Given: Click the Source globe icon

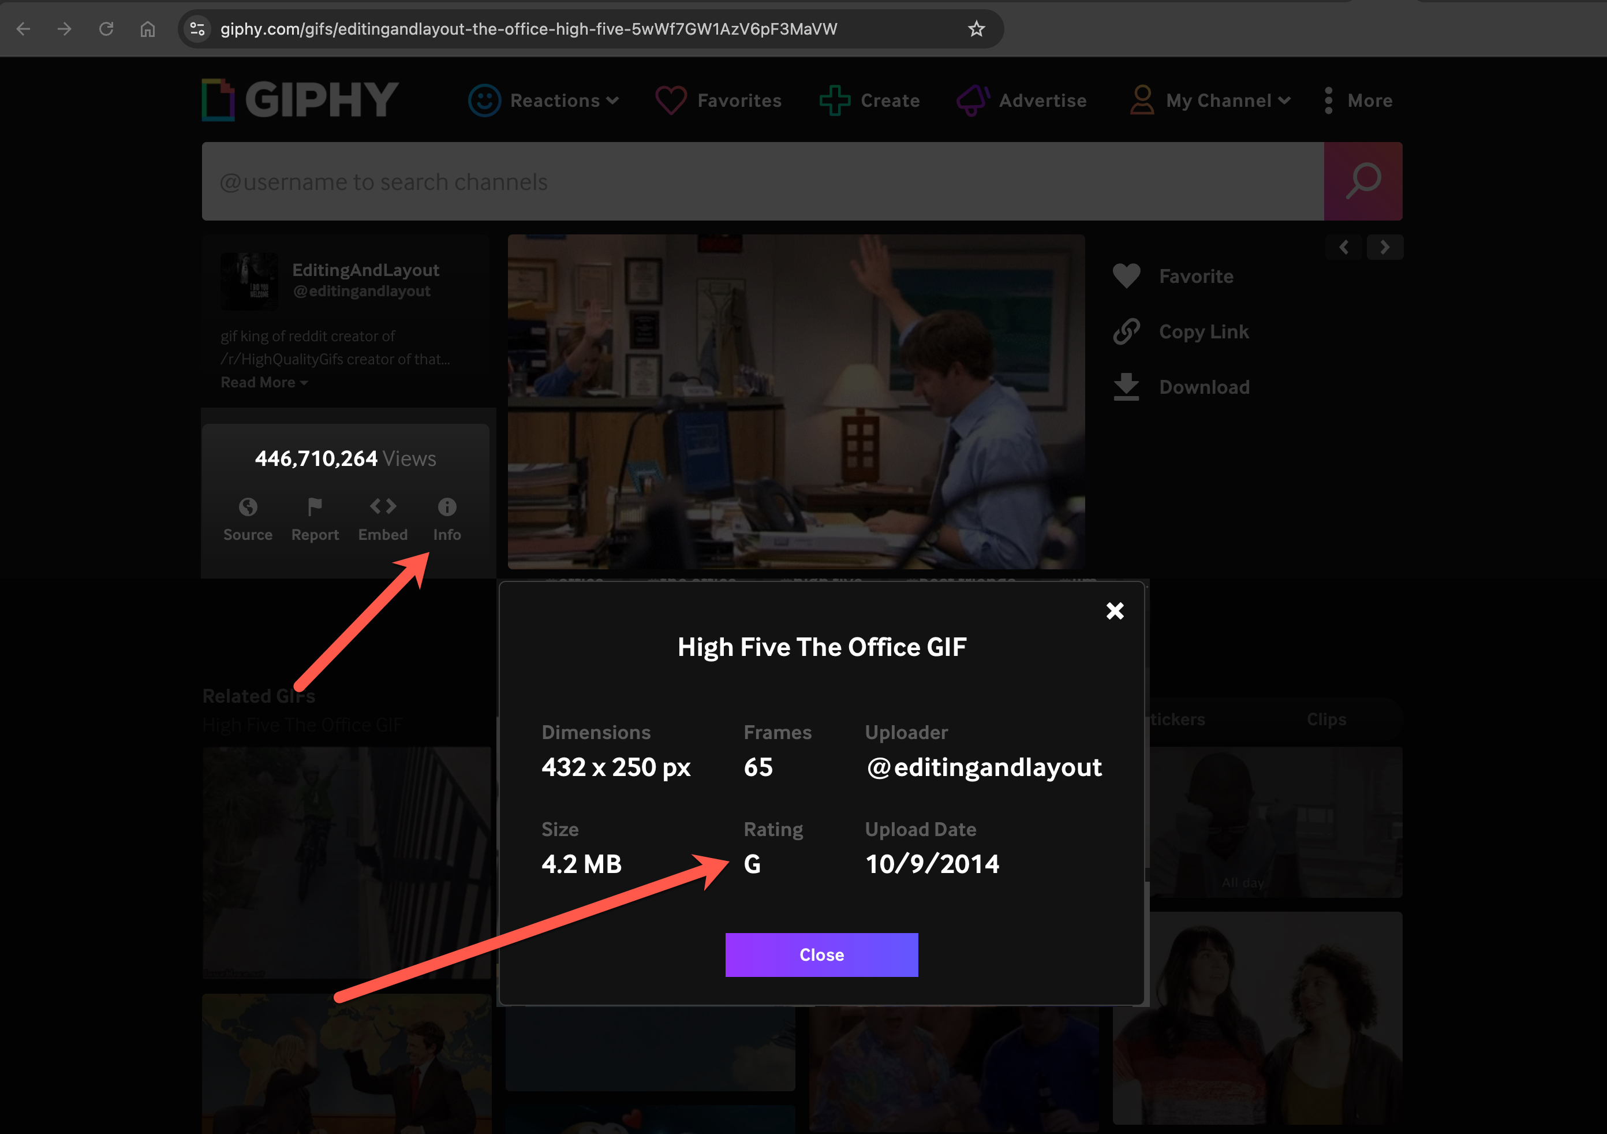Looking at the screenshot, I should 248,506.
